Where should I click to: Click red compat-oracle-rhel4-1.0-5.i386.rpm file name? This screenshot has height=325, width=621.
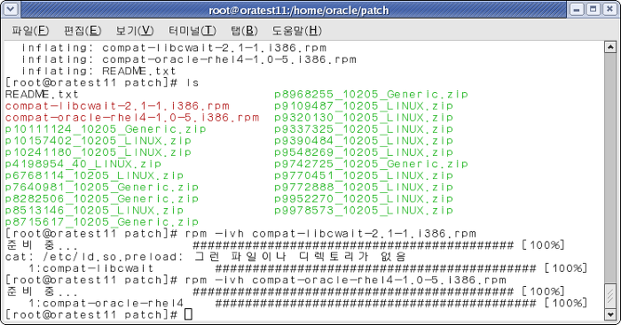[x=132, y=118]
